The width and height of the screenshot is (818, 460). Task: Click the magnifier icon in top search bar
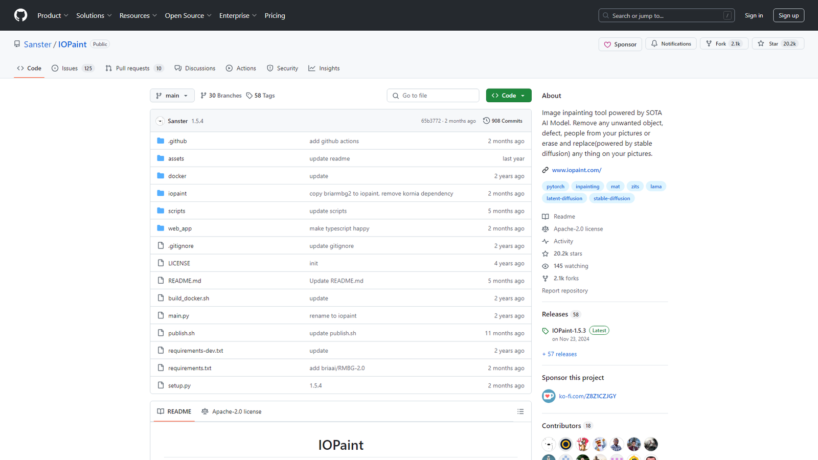tap(606, 15)
